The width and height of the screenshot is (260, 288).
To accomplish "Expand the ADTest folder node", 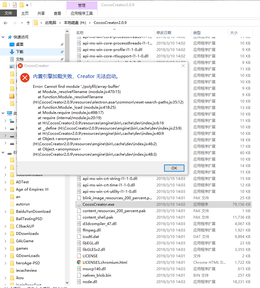I will pos(5,182).
